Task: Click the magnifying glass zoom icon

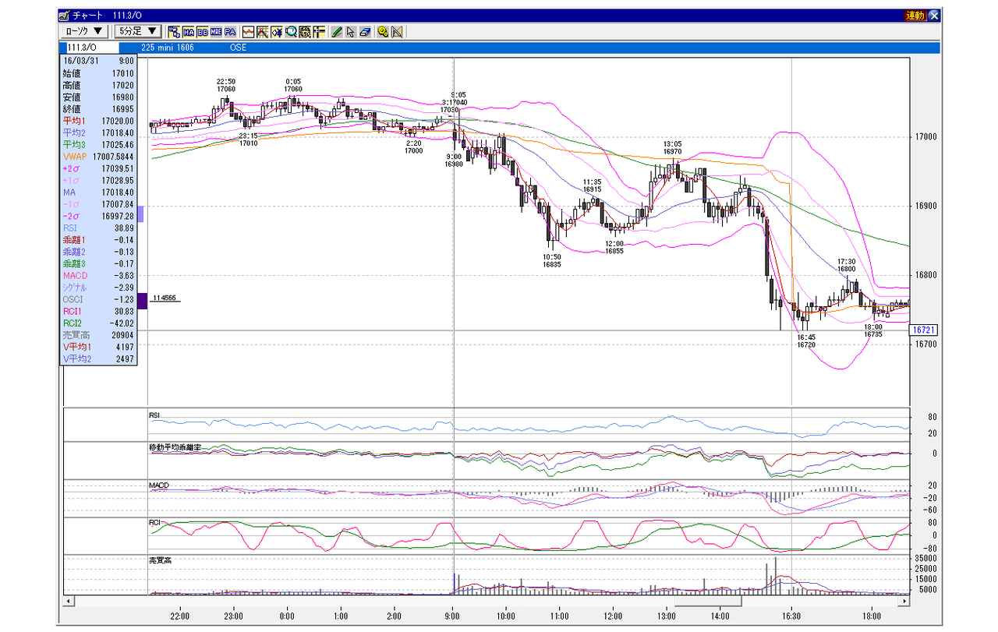Action: coord(291,32)
